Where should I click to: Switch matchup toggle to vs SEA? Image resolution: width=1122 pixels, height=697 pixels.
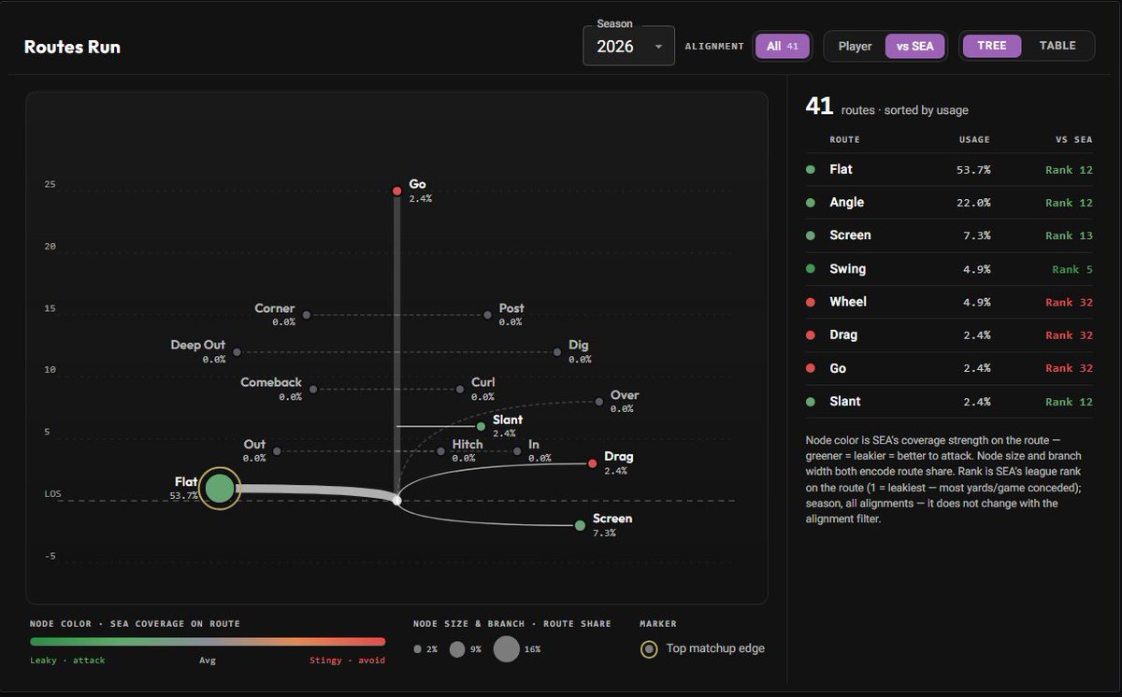[915, 46]
